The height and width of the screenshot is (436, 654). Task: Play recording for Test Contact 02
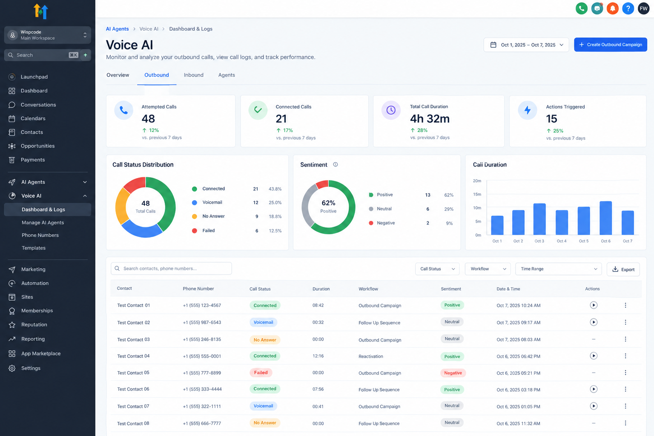click(594, 322)
